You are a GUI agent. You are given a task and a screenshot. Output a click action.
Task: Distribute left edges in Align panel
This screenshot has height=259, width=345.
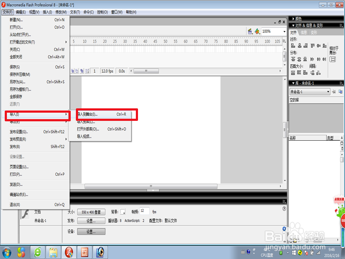coord(312,59)
